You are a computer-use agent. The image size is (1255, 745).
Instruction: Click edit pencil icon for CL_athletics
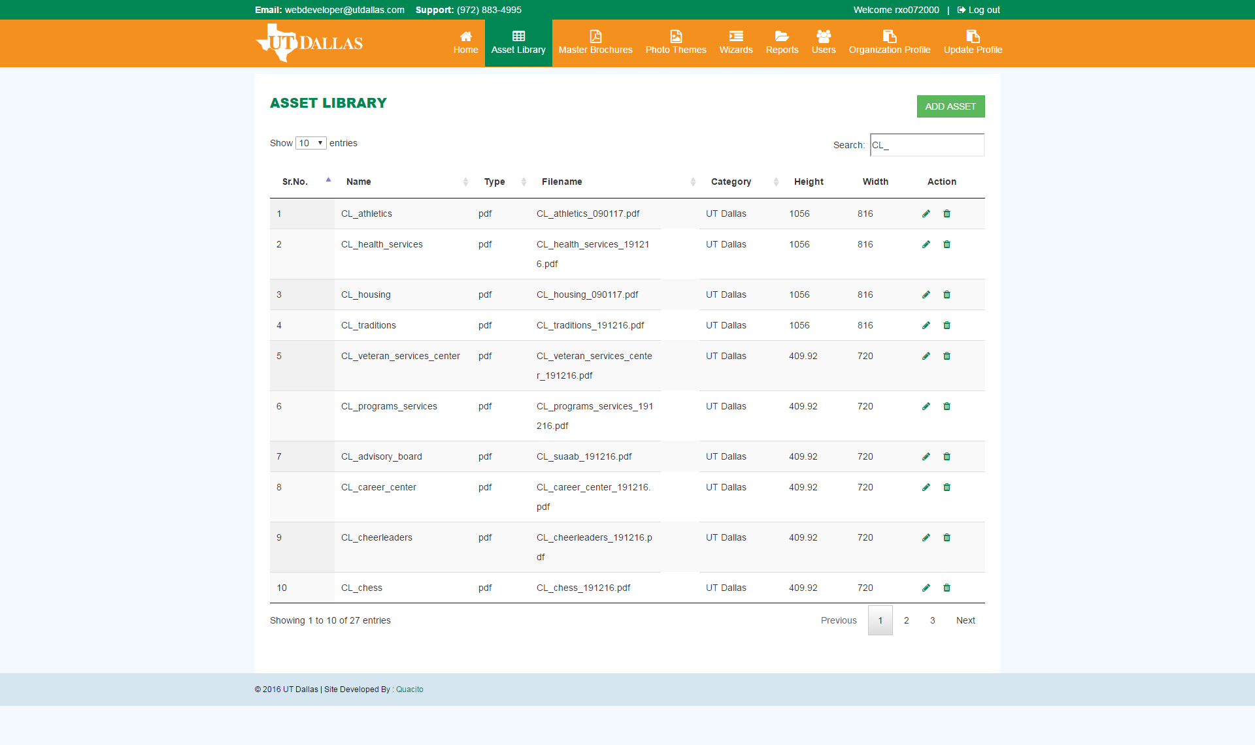[x=926, y=214]
